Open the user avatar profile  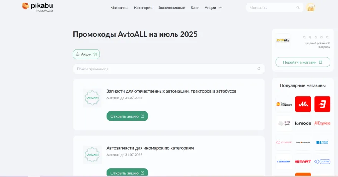310,8
